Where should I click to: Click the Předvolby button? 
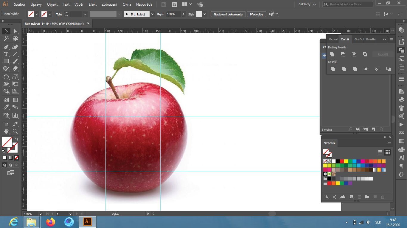[x=256, y=14]
